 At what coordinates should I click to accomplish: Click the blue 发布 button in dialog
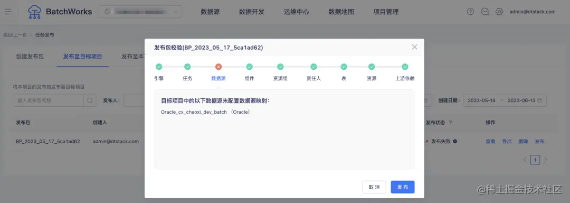(402, 187)
